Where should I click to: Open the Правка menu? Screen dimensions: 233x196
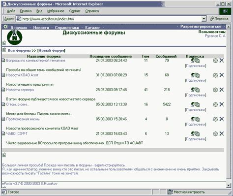26,11
